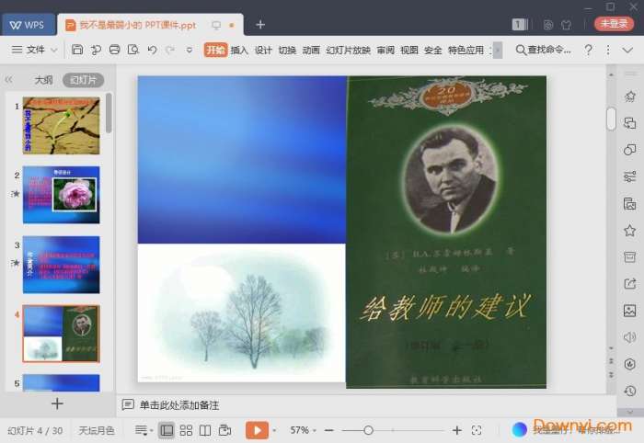
Task: Select the PPT课件.ppt document tab
Action: (x=150, y=25)
